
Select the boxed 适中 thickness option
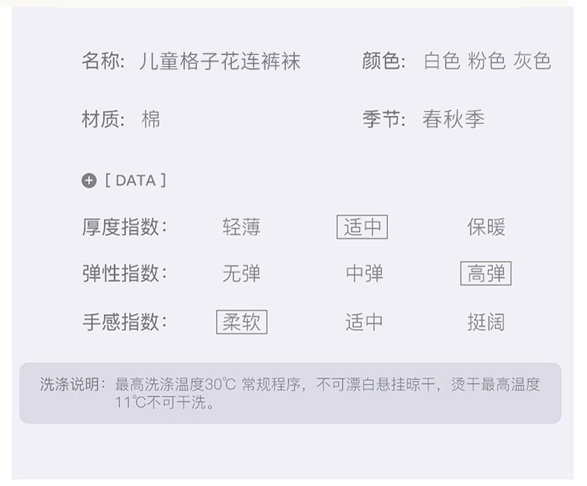click(x=363, y=227)
